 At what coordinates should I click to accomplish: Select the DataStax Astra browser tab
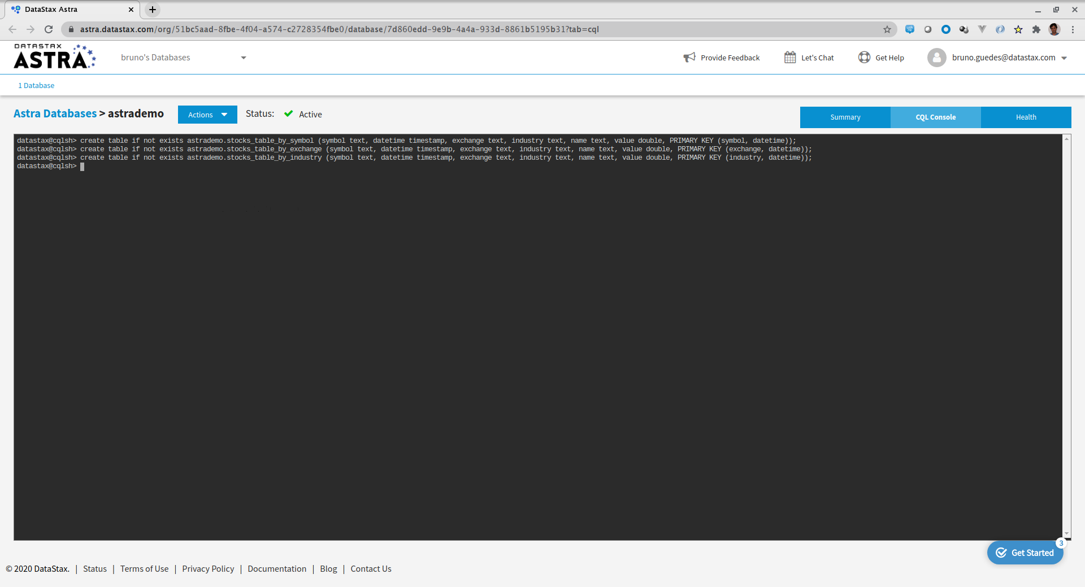tap(72, 10)
